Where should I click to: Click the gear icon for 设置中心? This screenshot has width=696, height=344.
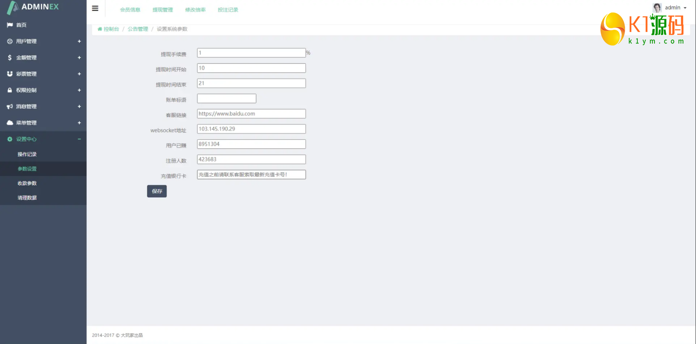pyautogui.click(x=10, y=139)
